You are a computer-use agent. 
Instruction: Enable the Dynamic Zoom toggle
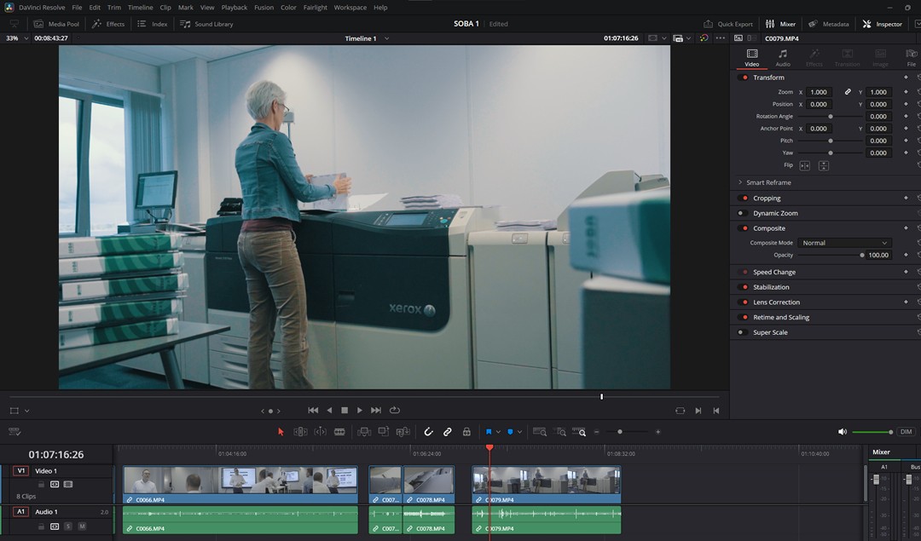pyautogui.click(x=741, y=213)
